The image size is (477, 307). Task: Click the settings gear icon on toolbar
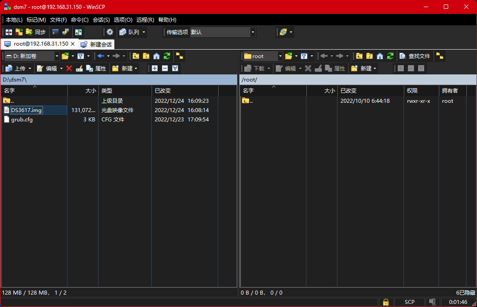click(x=109, y=32)
